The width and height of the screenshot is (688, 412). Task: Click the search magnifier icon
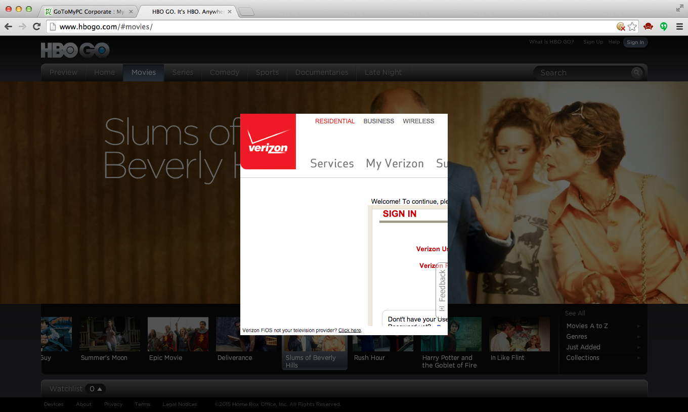click(636, 72)
